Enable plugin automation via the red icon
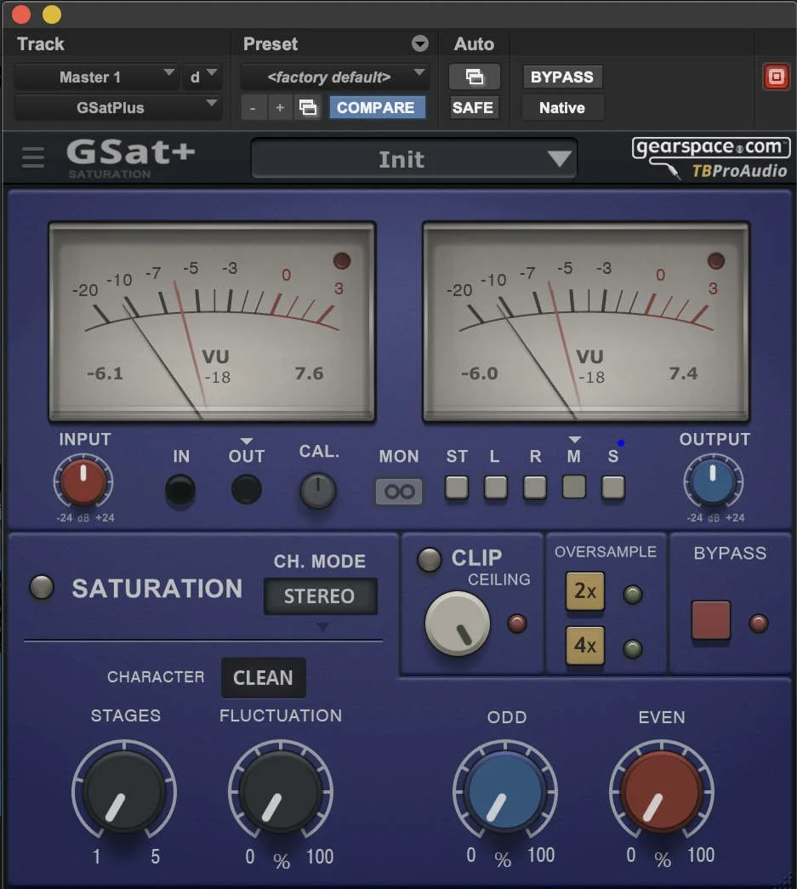This screenshot has height=889, width=797. (776, 77)
